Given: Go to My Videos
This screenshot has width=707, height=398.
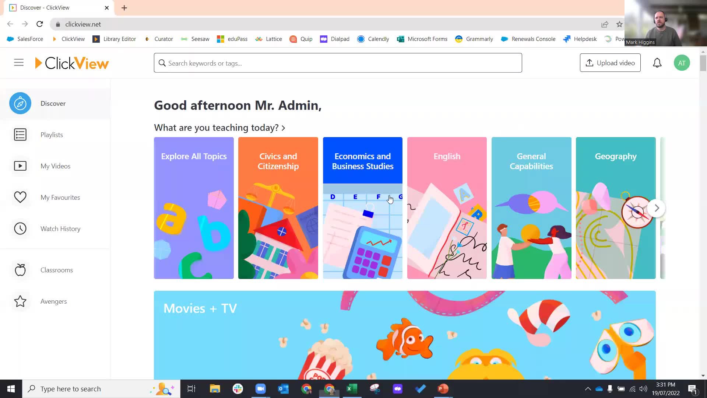Looking at the screenshot, I should pyautogui.click(x=55, y=166).
